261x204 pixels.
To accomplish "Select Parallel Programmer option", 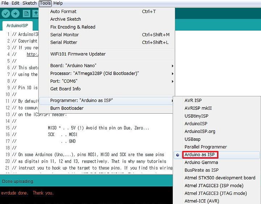I will (x=217, y=147).
